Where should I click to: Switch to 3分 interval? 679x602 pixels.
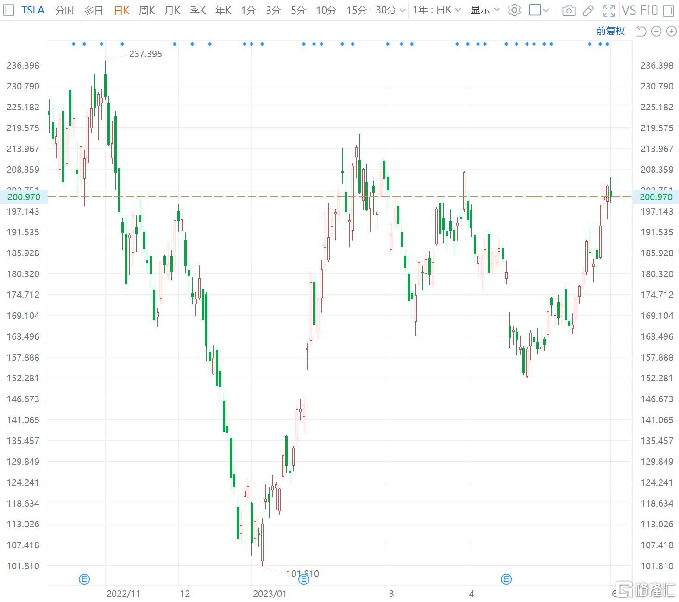click(x=273, y=10)
